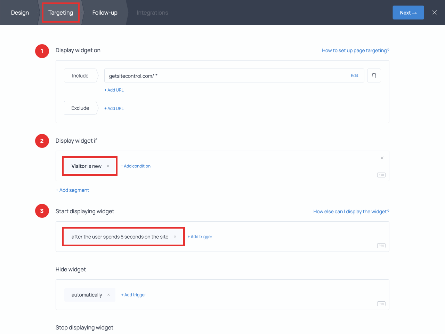Remove the '5 seconds on site' trigger
Screen dimensions: 445x334
pyautogui.click(x=175, y=237)
